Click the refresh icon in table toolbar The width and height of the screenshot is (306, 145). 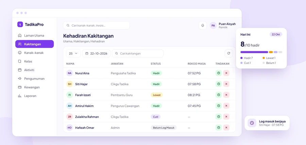(229, 53)
